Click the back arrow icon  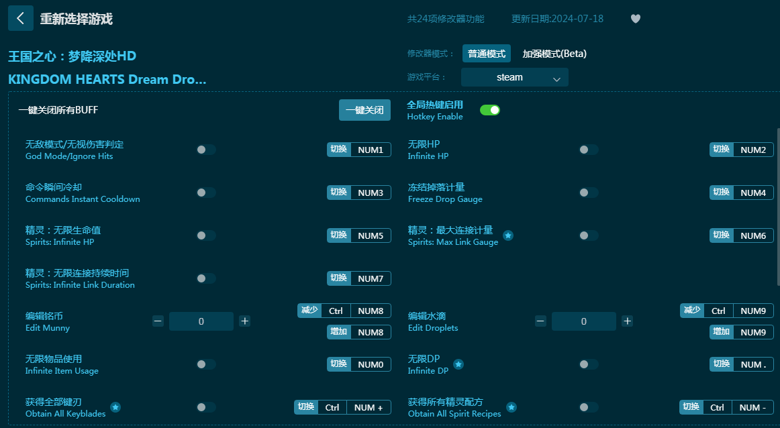[x=20, y=18]
